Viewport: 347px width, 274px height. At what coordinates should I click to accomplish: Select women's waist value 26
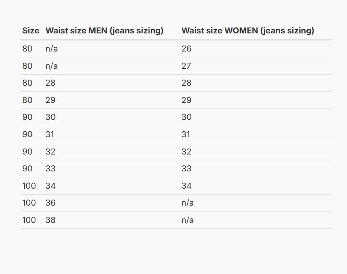coord(186,49)
